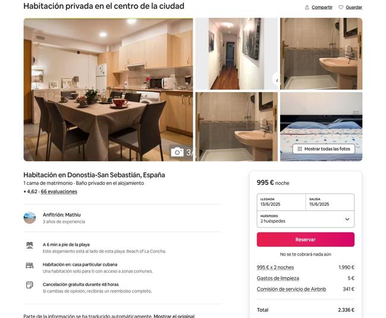This screenshot has width=386, height=318.
Task: Open the hallway photo thumbnail
Action: click(236, 53)
